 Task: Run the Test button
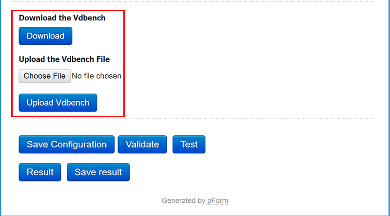coord(189,144)
